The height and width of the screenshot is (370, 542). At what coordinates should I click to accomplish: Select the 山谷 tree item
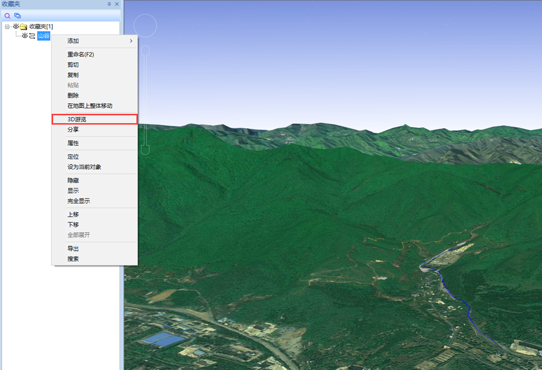(43, 36)
